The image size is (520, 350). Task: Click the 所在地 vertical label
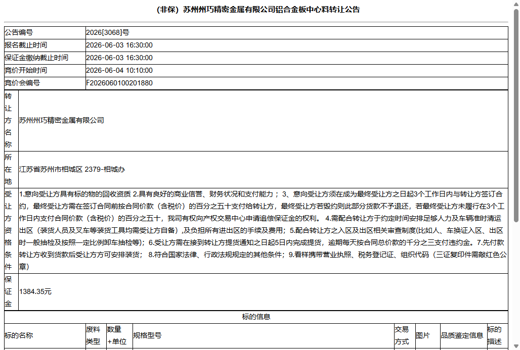(x=8, y=170)
